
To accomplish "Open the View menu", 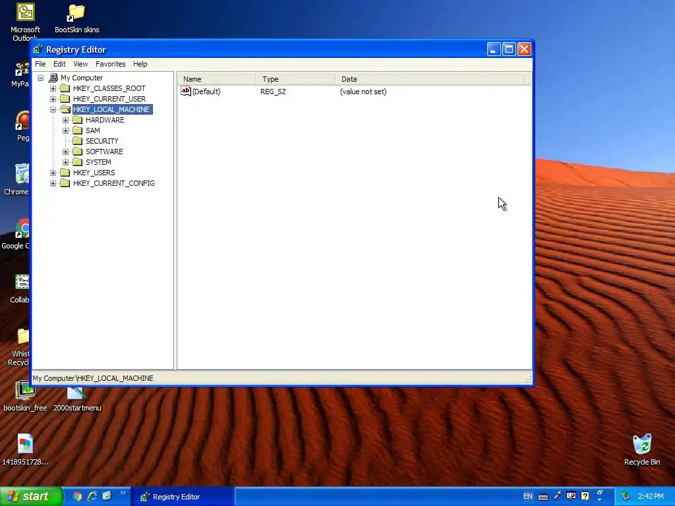I will [x=80, y=64].
